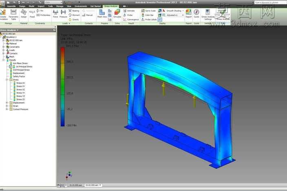Click the browser panel help icon
Image resolution: width=287 pixels, height=191 pixels.
(54, 30)
